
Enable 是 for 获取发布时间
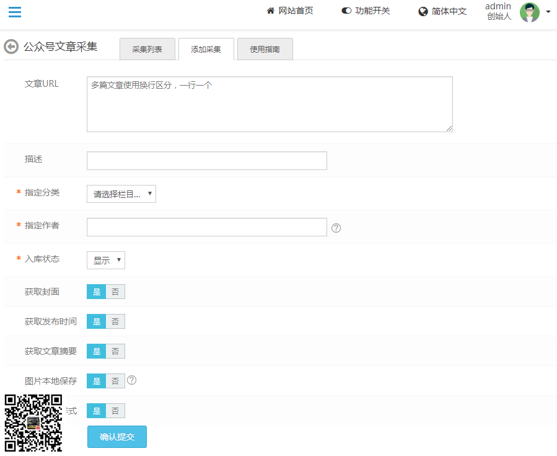[x=97, y=321]
